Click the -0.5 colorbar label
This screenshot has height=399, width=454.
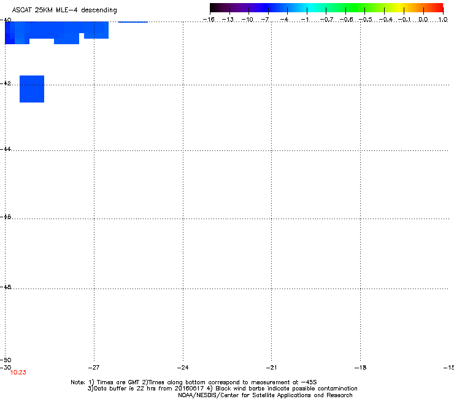pos(366,20)
